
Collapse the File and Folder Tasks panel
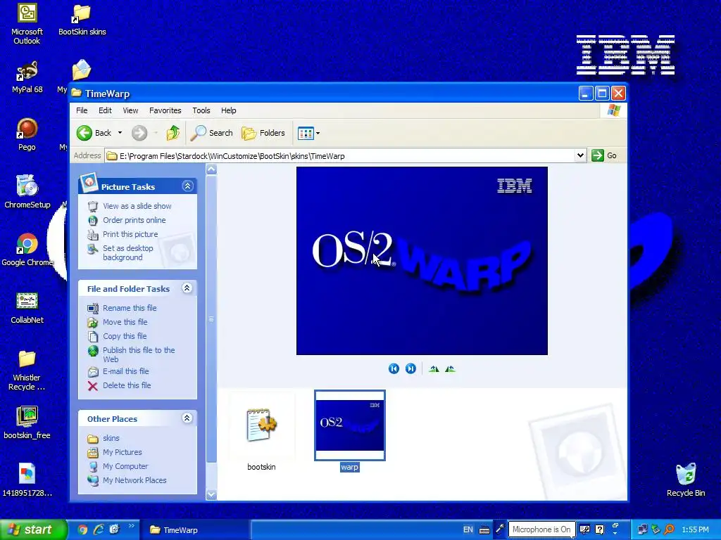[x=187, y=288]
